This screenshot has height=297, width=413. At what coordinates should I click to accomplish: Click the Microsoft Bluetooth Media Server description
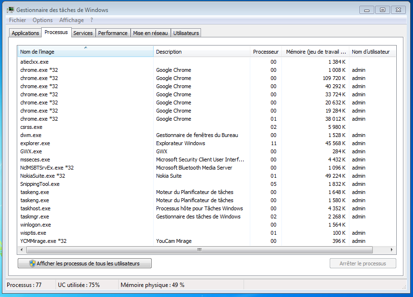click(194, 168)
